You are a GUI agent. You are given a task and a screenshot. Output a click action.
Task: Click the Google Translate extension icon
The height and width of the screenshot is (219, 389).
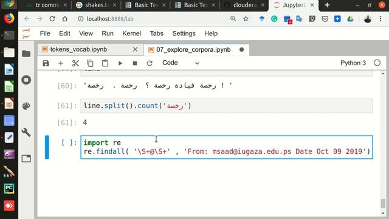pos(299,19)
